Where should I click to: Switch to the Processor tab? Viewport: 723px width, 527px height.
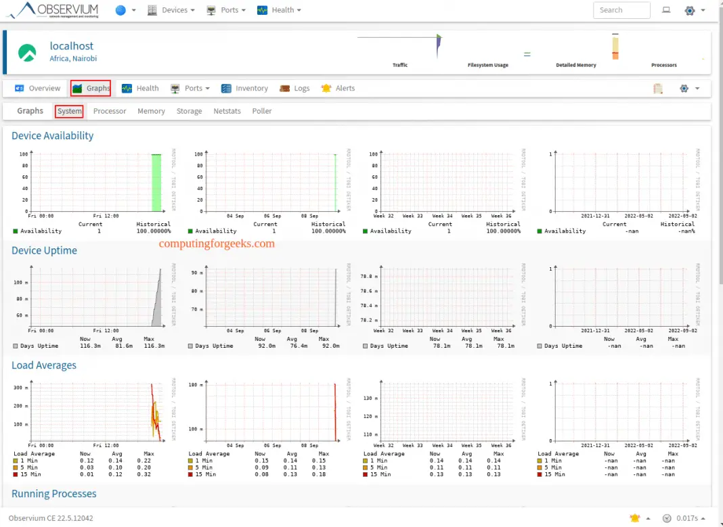(x=110, y=110)
